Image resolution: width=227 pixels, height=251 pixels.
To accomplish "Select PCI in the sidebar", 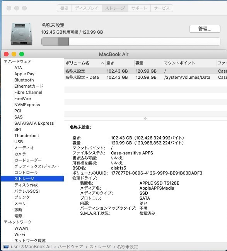I will [x=18, y=111].
